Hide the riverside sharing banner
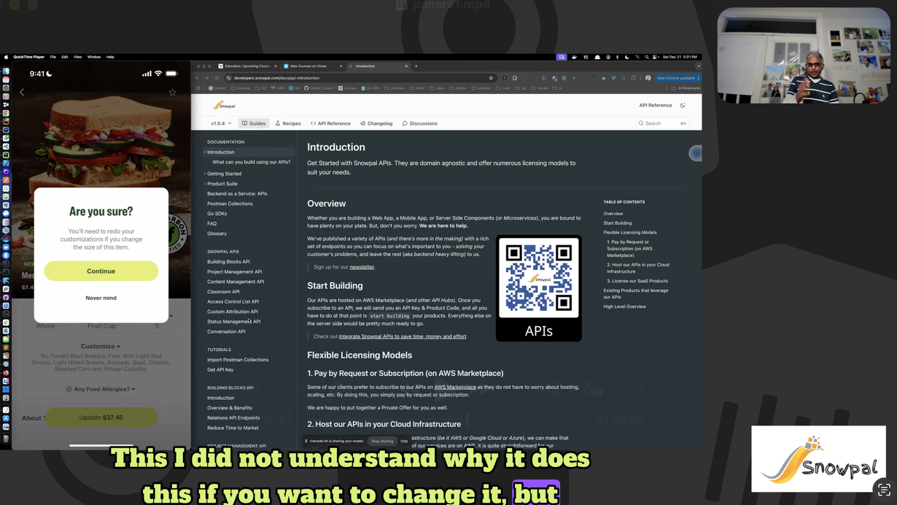This screenshot has width=897, height=505. 404,441
